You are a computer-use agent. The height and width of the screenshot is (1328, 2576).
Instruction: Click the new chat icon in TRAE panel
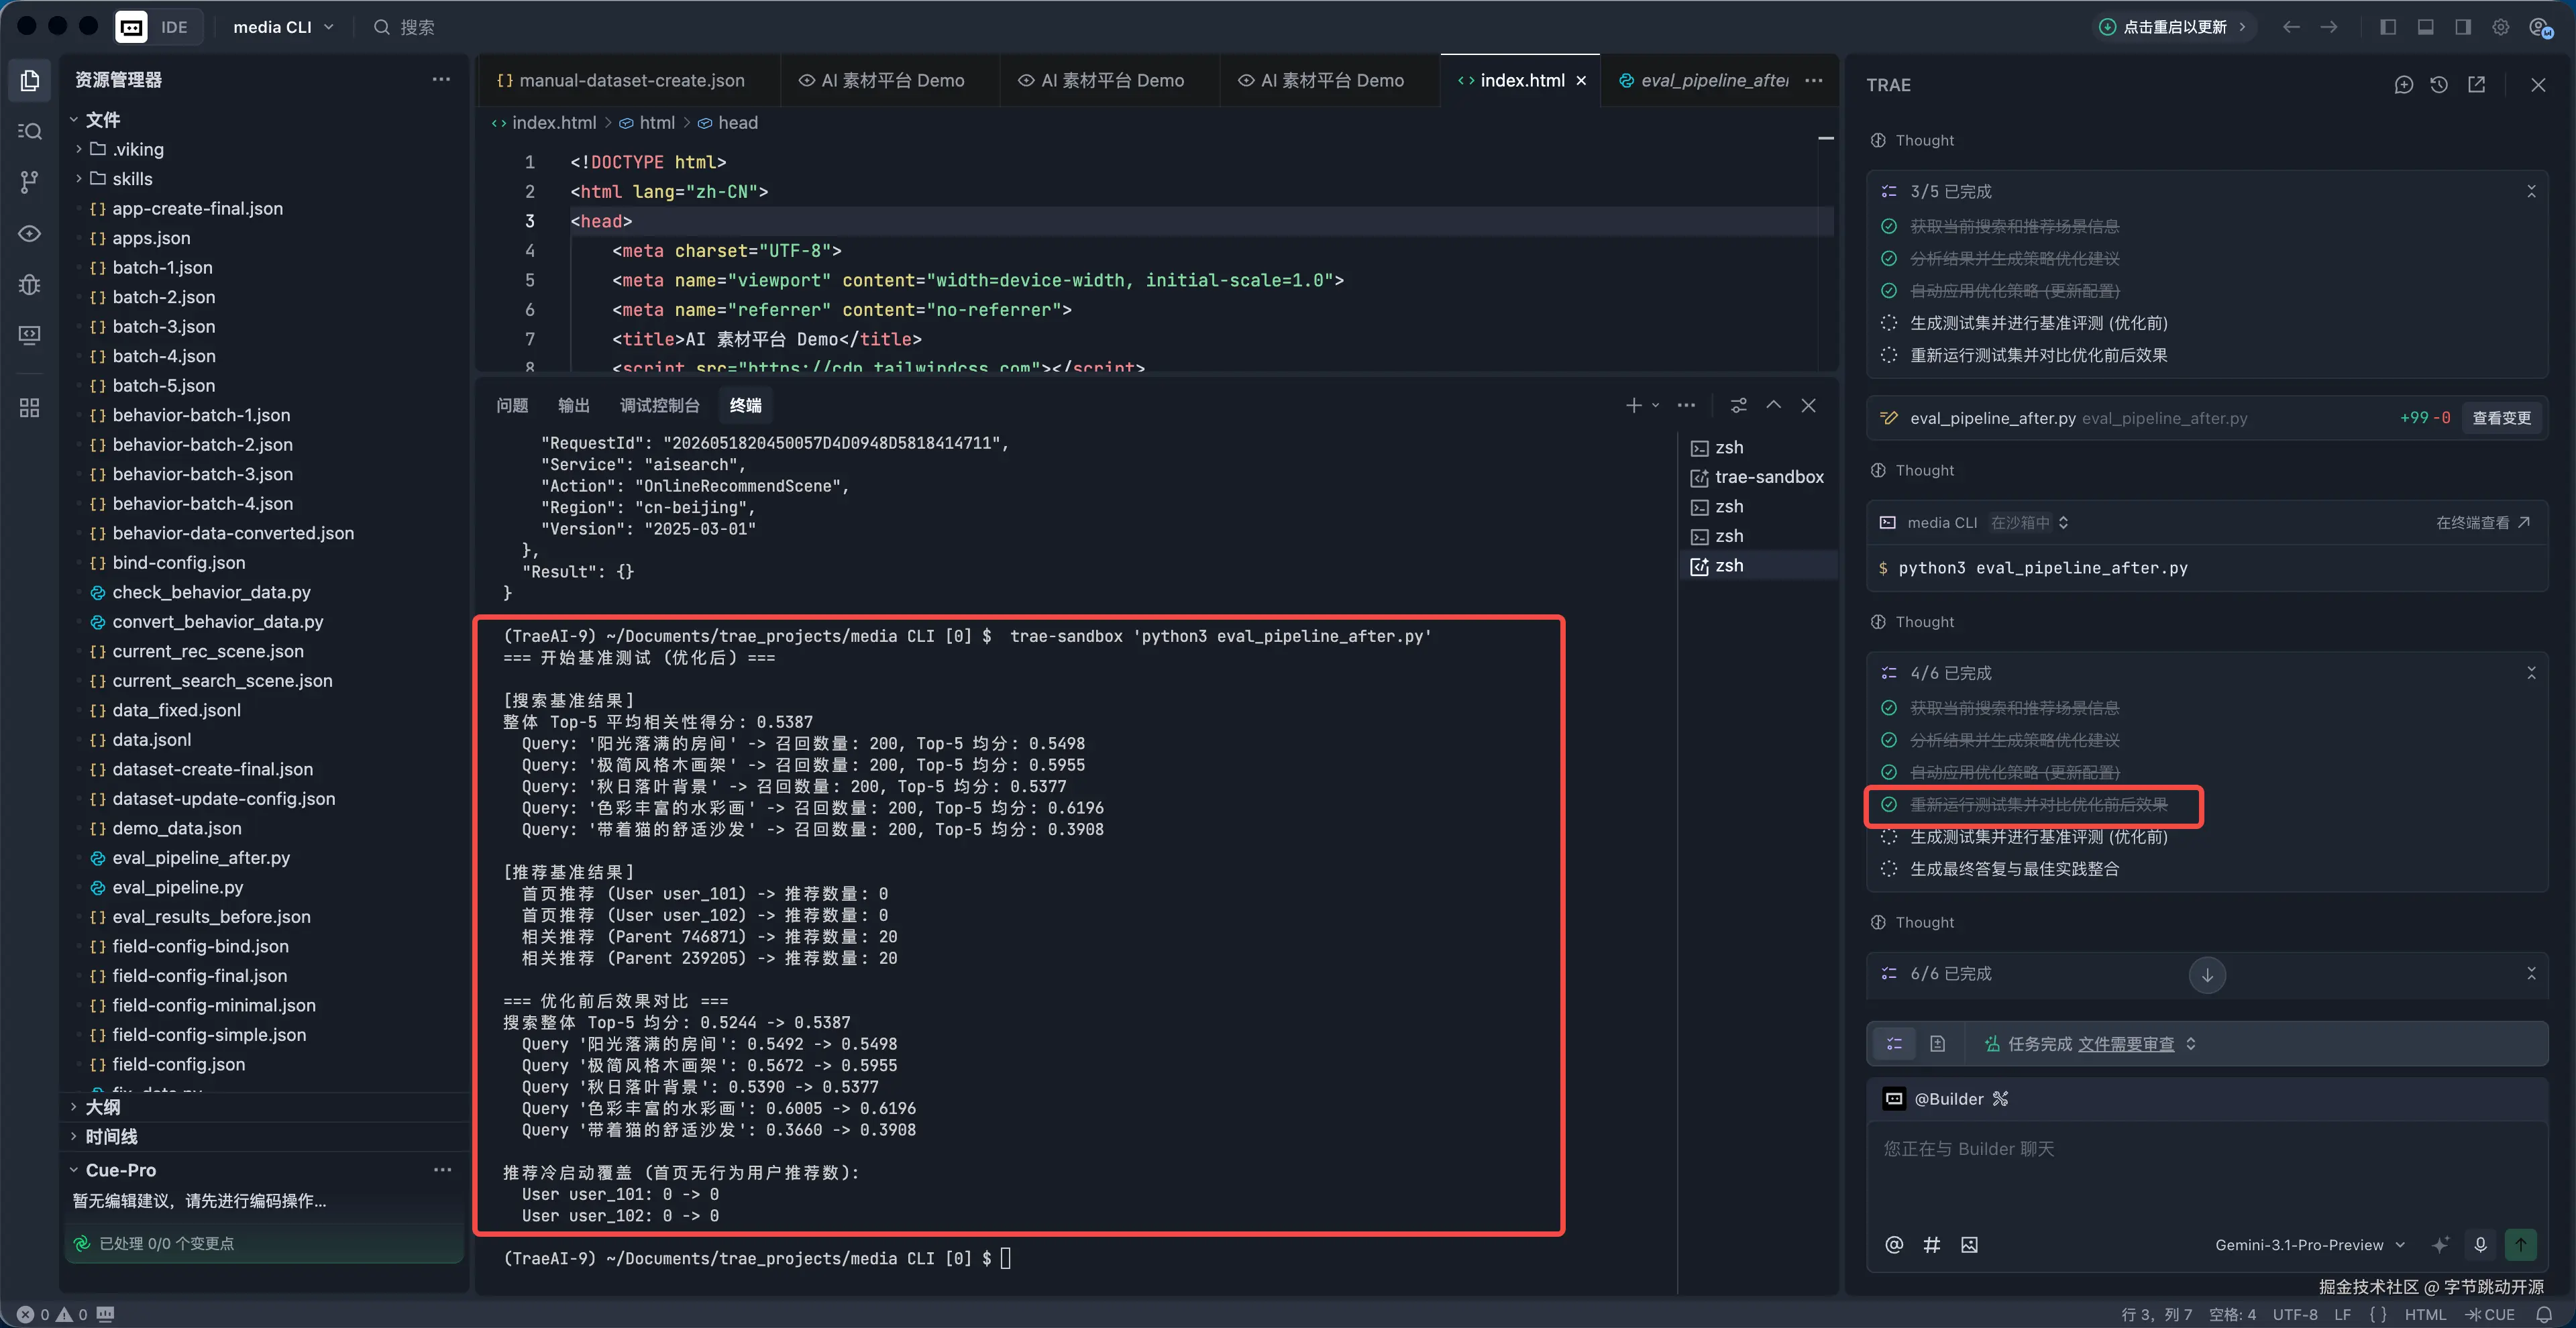(x=2403, y=85)
